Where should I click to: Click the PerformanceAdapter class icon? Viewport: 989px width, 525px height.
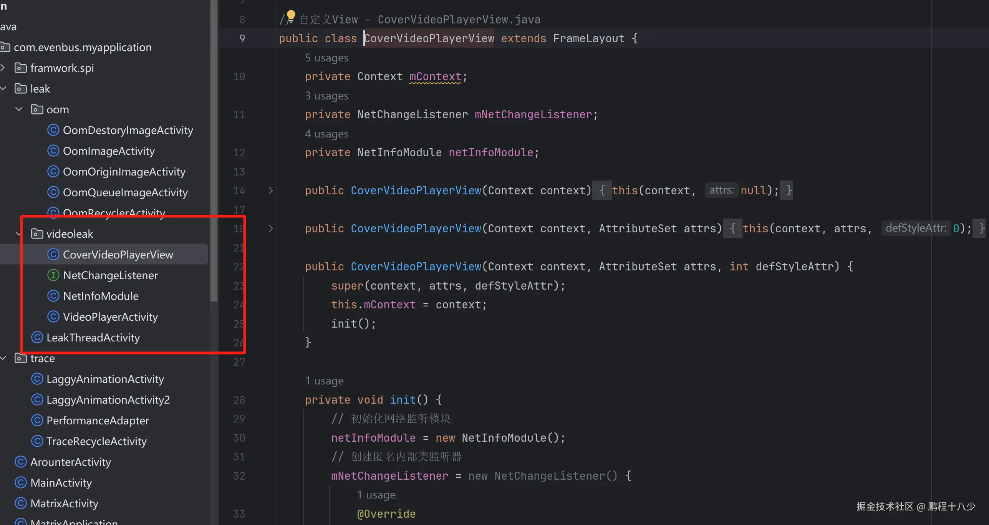click(x=37, y=421)
